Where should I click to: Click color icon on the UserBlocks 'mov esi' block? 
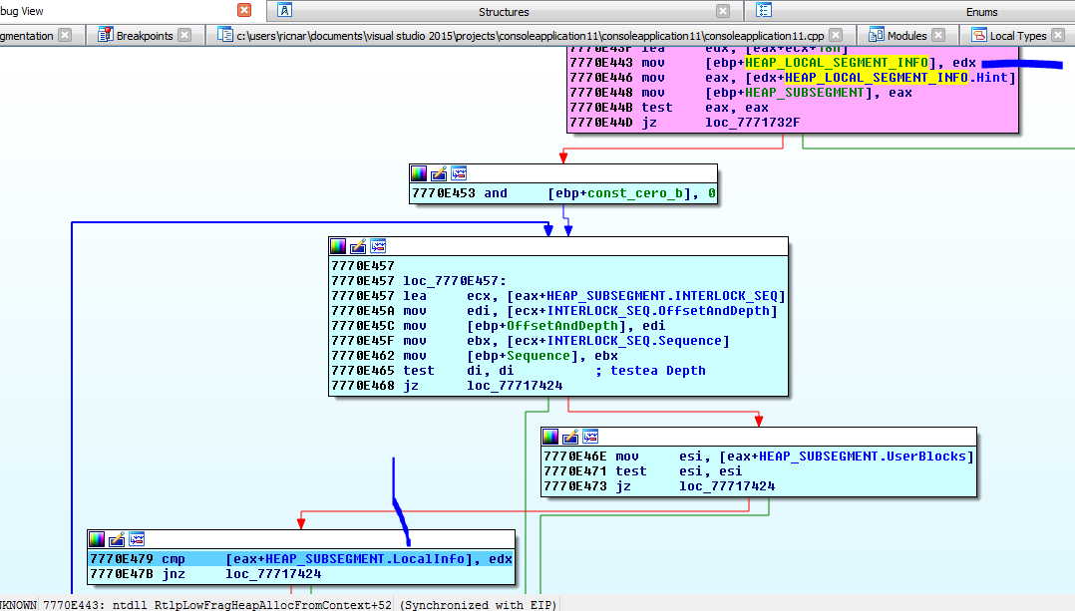click(x=551, y=437)
